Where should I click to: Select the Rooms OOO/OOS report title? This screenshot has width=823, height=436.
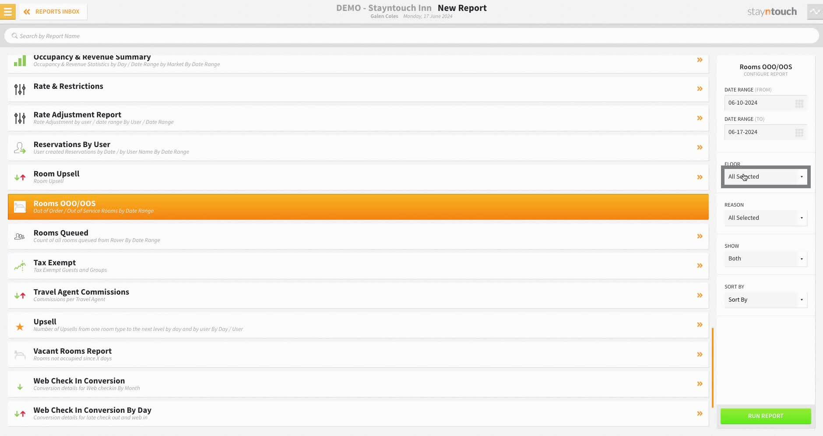(x=64, y=204)
